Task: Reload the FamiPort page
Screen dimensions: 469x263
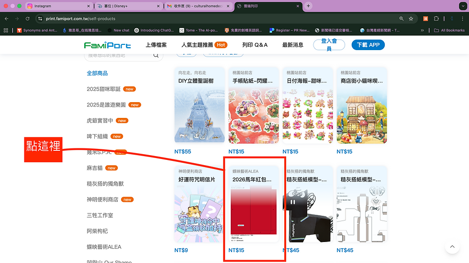Action: [x=28, y=19]
